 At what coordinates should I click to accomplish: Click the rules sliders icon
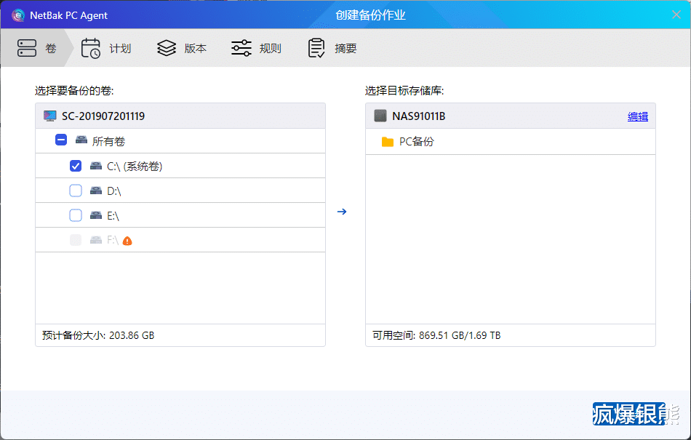tap(241, 48)
